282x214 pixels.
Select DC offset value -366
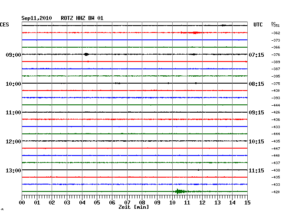[275, 47]
